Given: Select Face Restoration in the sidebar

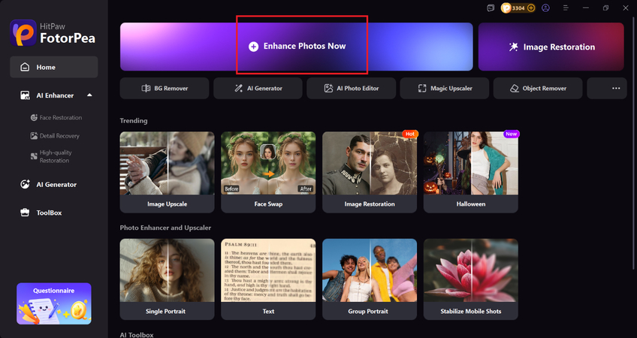Looking at the screenshot, I should coord(56,117).
